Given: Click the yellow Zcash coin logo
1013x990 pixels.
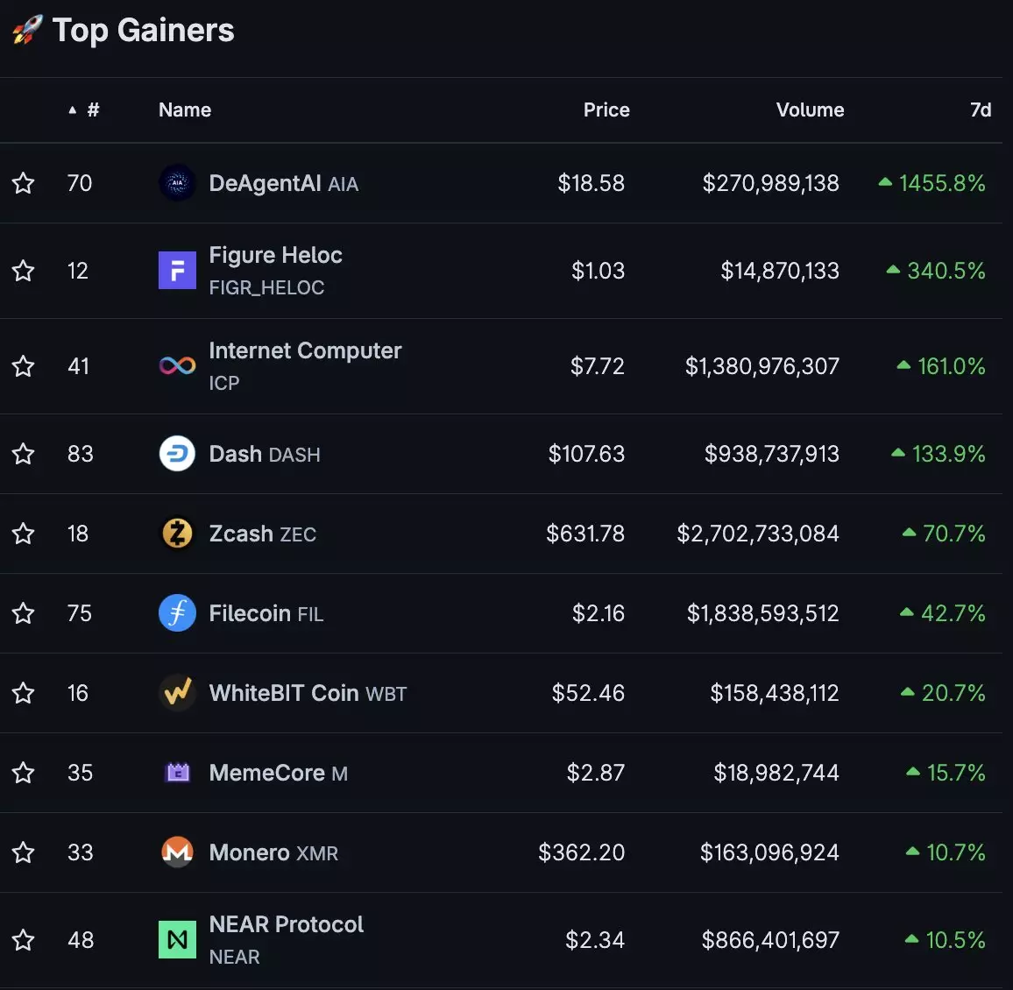Looking at the screenshot, I should (x=177, y=534).
